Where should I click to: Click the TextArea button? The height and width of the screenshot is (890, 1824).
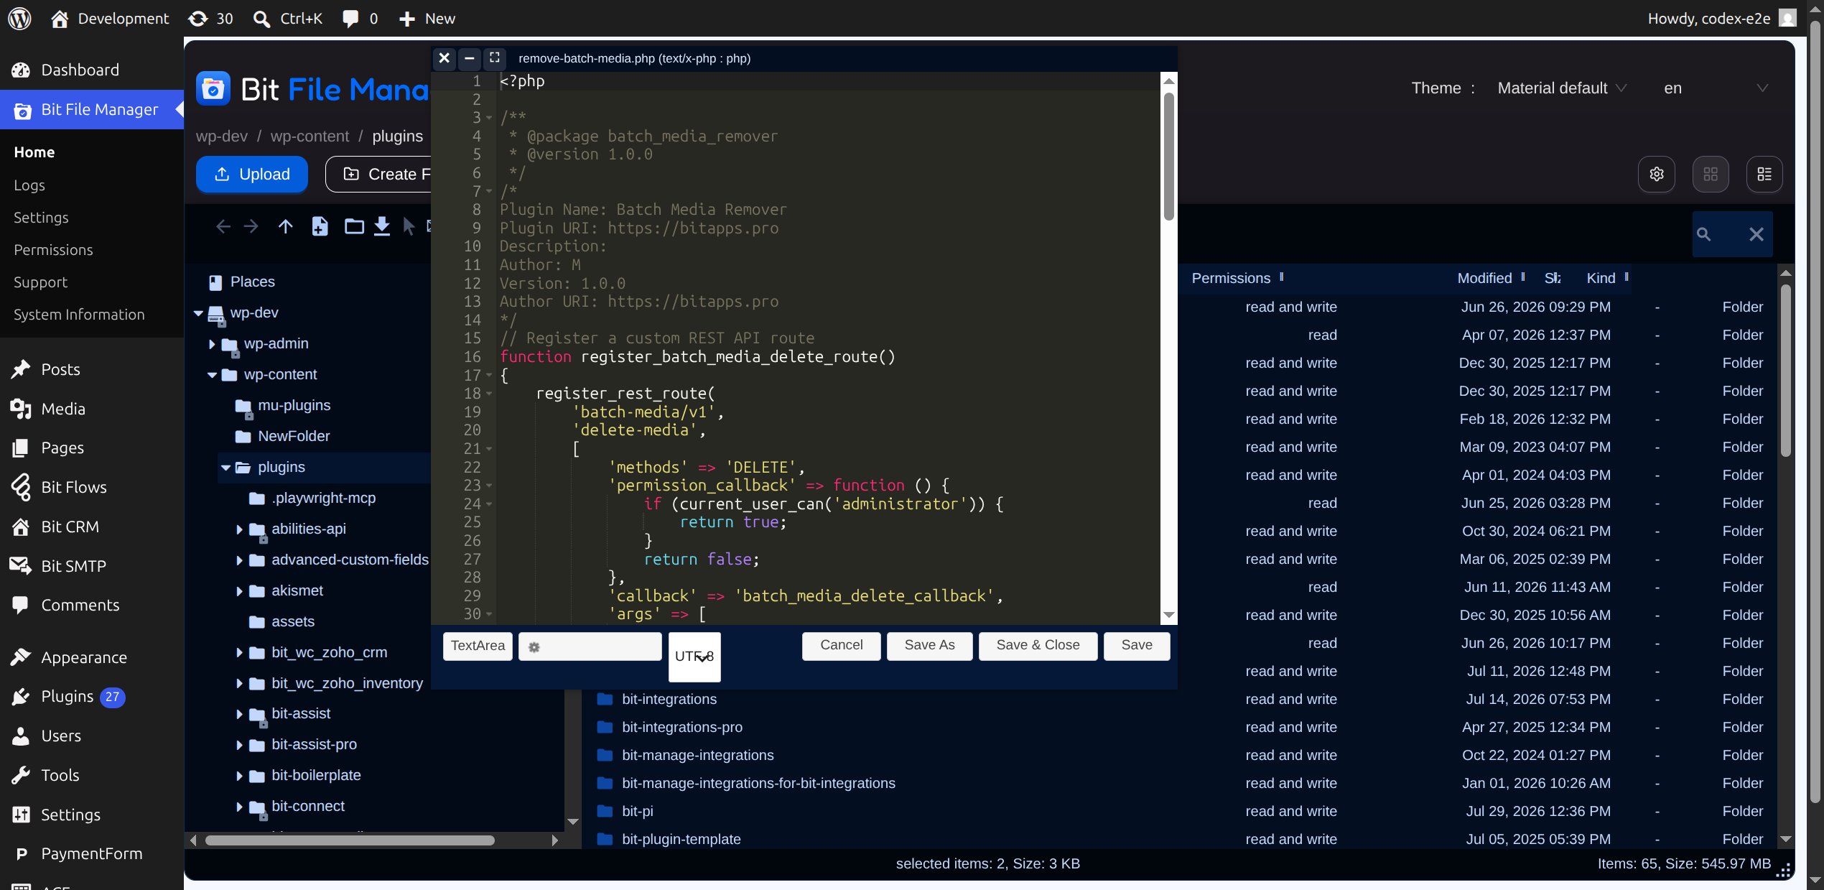click(478, 646)
